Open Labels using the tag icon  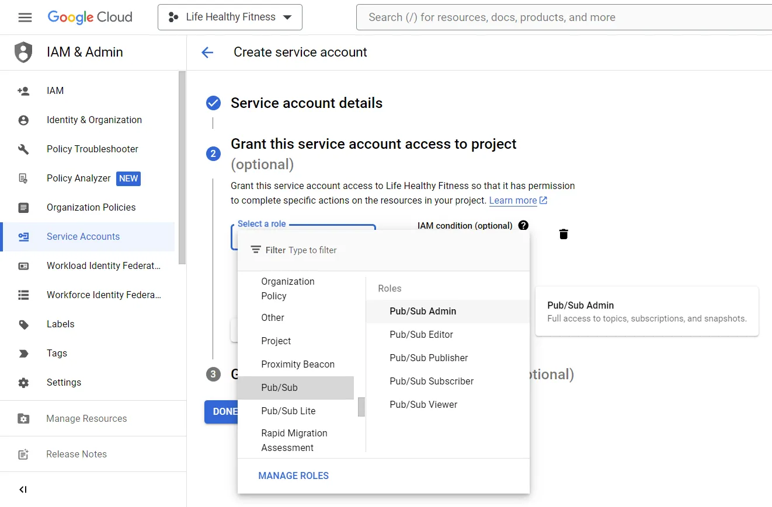point(23,324)
